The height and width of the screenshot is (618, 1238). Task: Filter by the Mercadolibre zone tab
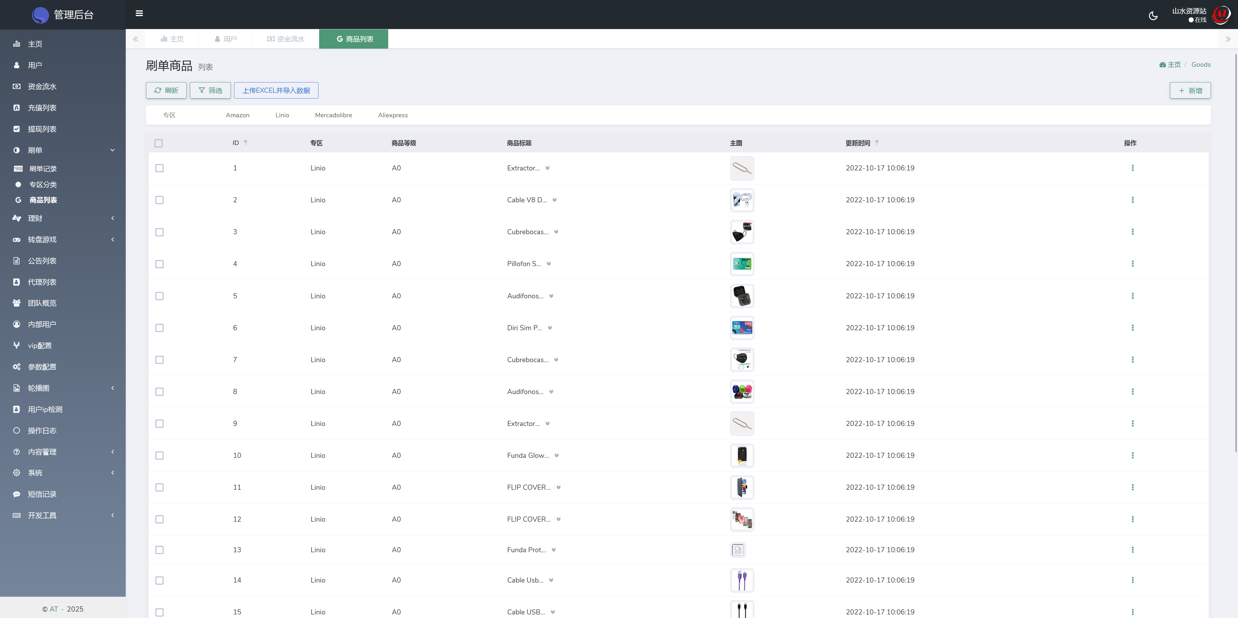tap(334, 115)
